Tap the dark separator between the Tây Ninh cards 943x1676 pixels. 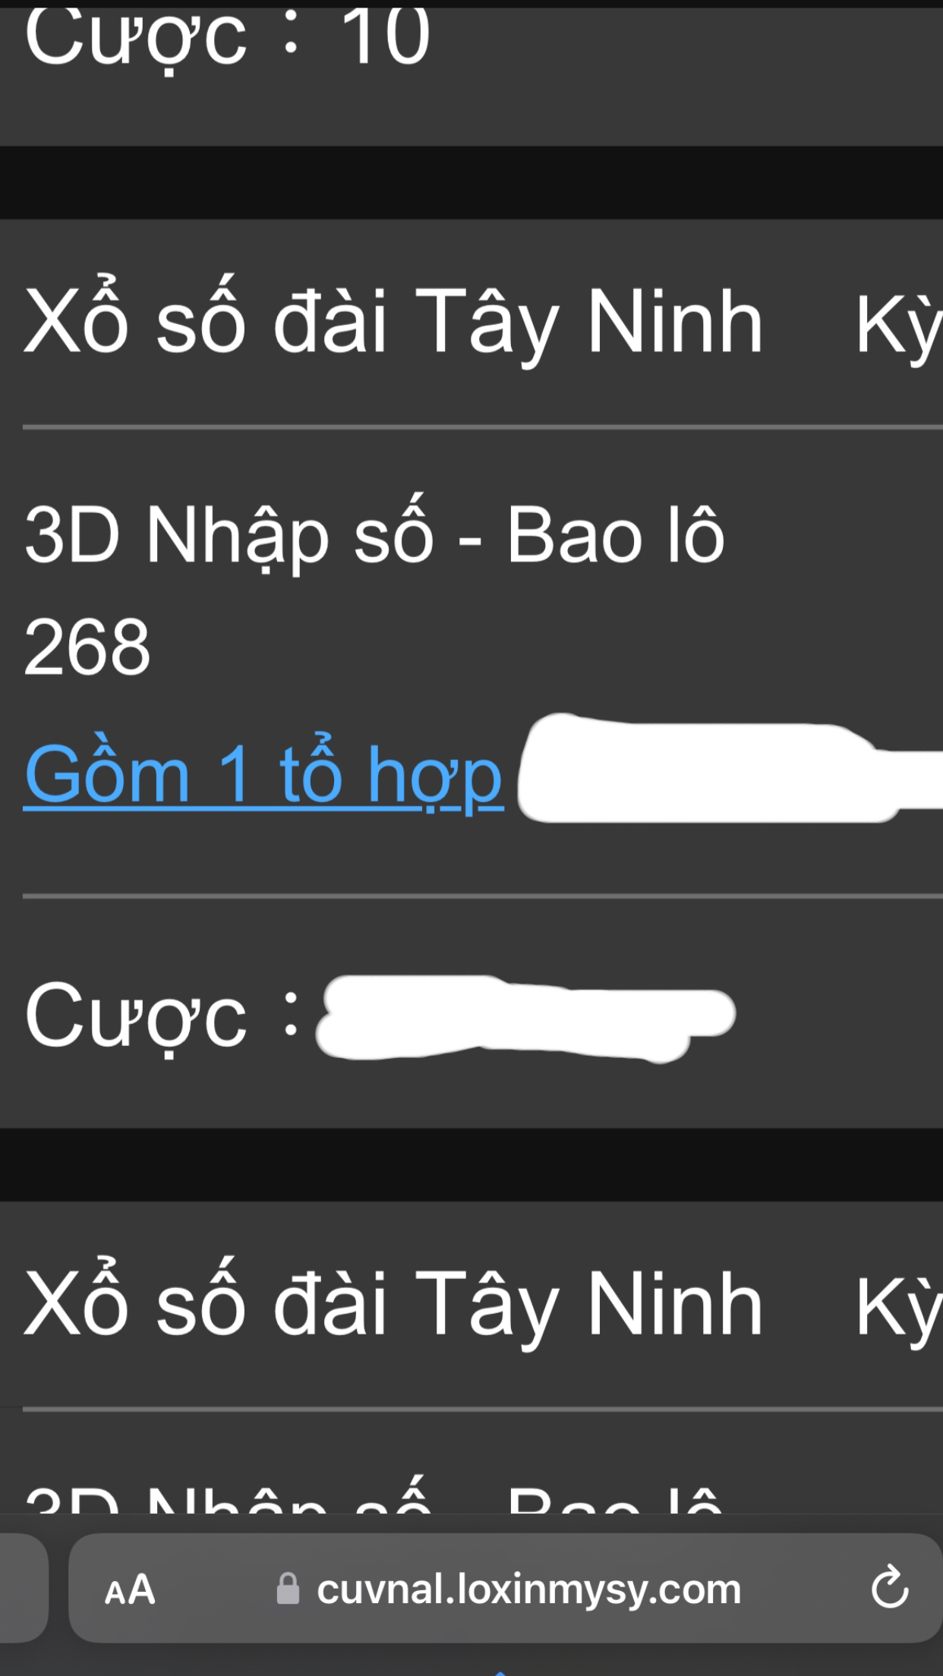471,1164
